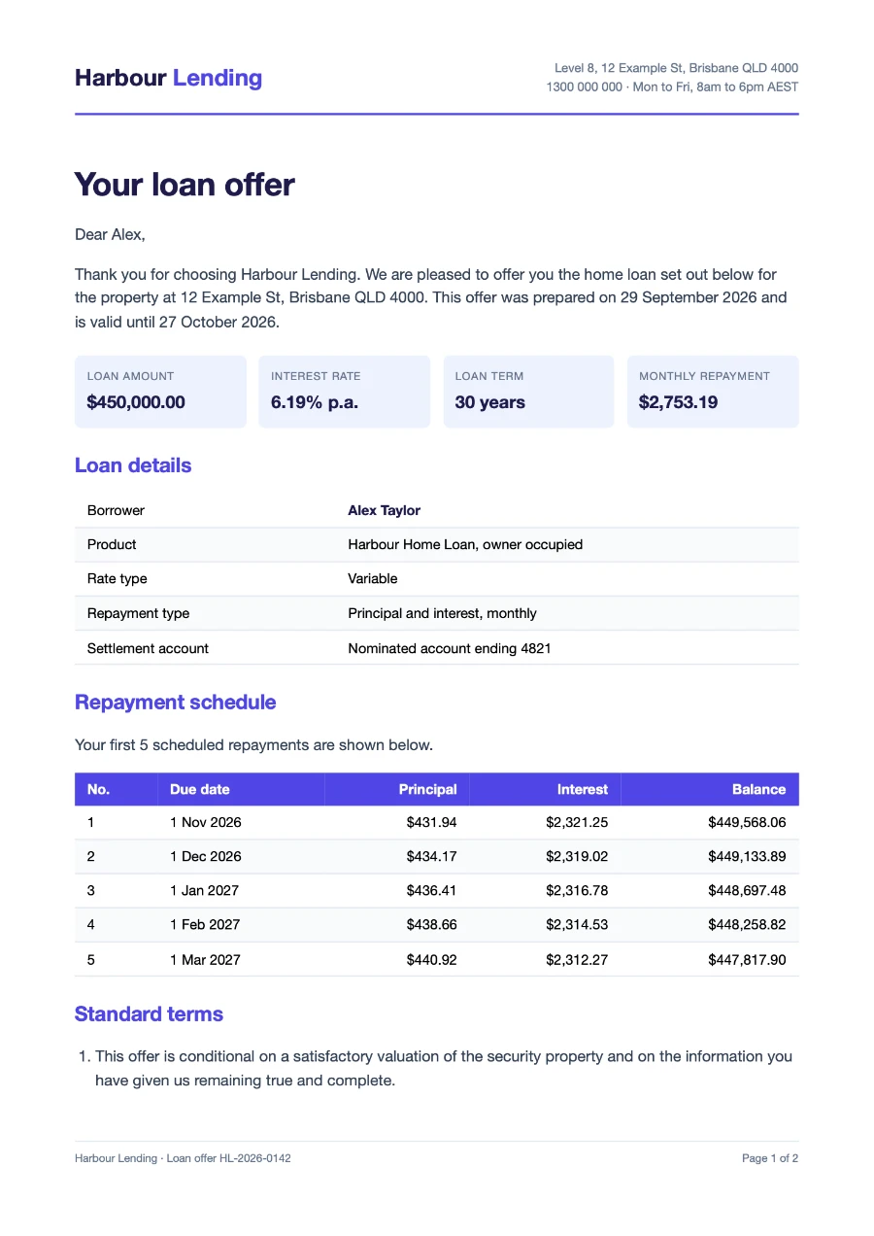The image size is (874, 1236).
Task: Click 'Your first 5 scheduled repayments' sentence
Action: click(x=253, y=745)
